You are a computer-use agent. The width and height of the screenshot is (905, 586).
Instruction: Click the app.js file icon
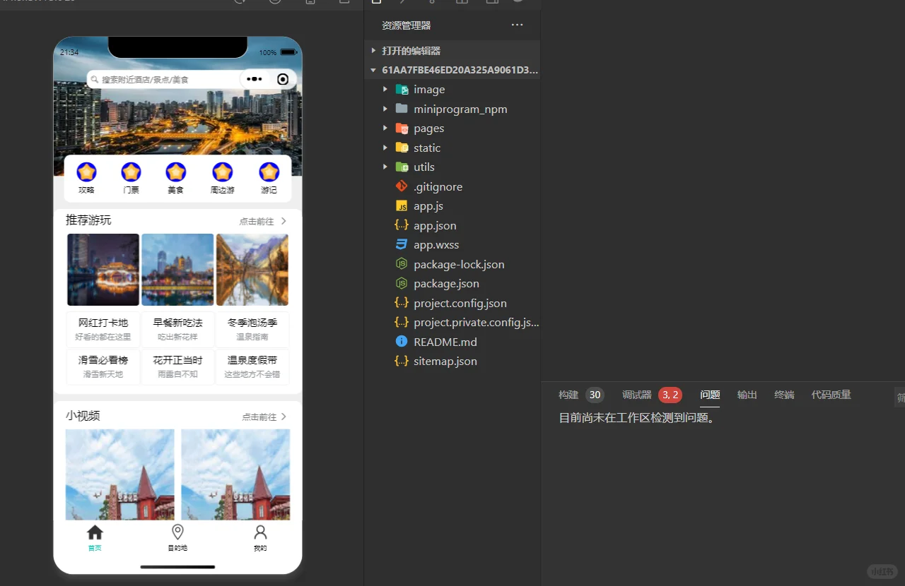click(x=402, y=206)
